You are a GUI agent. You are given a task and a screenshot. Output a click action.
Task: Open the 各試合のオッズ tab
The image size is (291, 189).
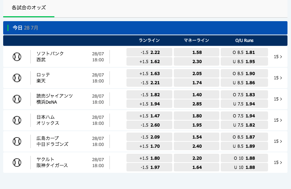point(29,7)
